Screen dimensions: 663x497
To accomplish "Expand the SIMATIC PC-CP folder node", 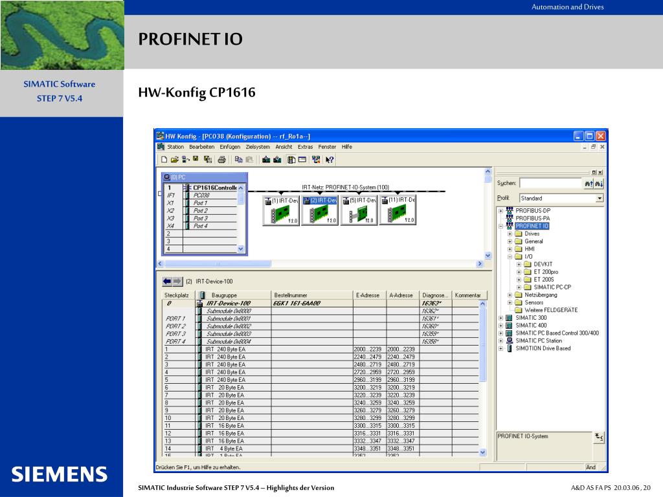I will (519, 287).
